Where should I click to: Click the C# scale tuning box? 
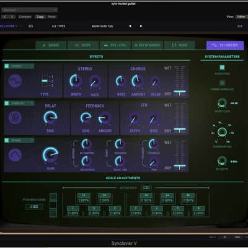tap(84, 198)
